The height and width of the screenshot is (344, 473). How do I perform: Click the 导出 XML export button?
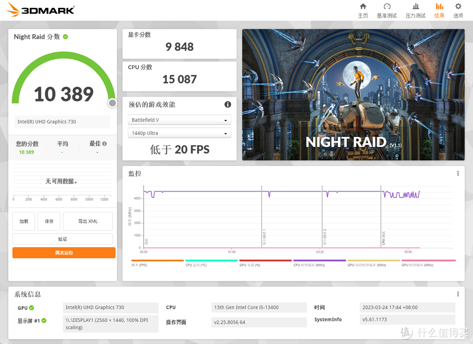click(88, 221)
